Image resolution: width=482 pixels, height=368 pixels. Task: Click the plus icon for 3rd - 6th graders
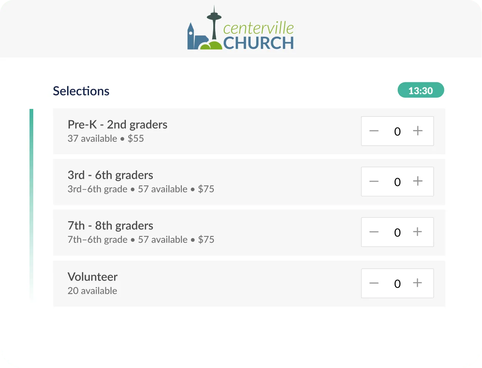click(x=418, y=182)
